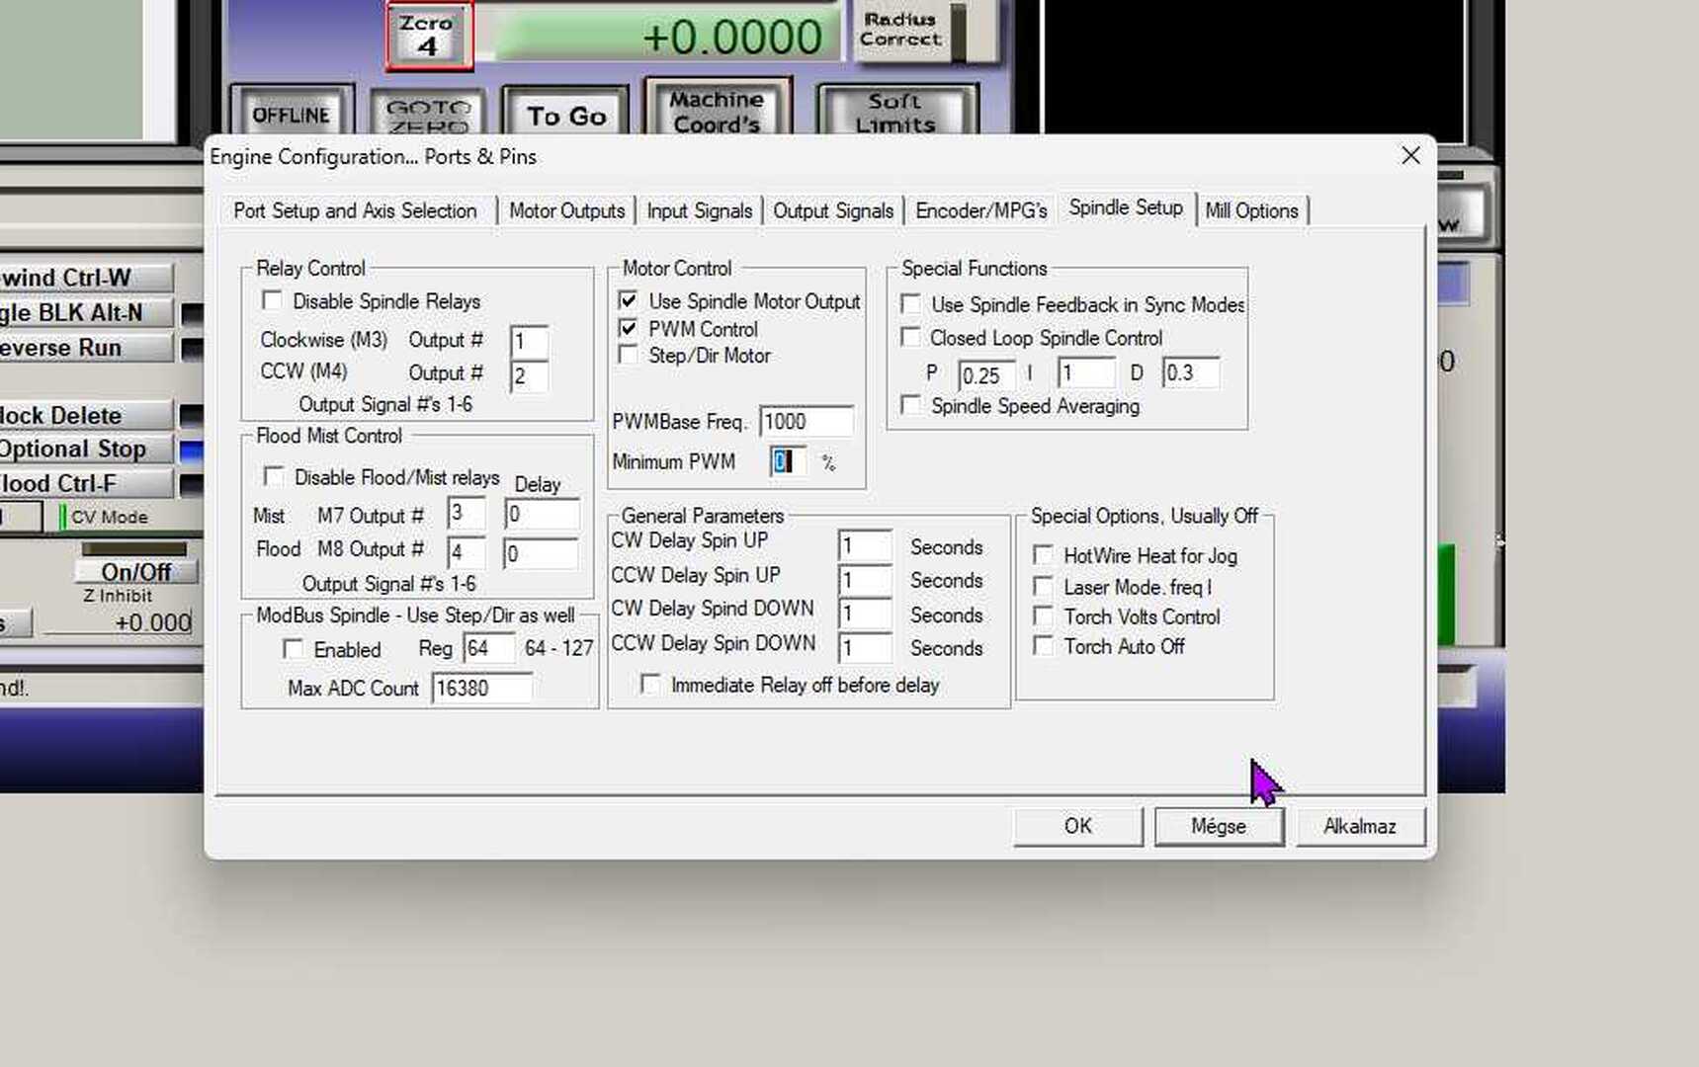Click Reverse Run button in main window

click(87, 348)
